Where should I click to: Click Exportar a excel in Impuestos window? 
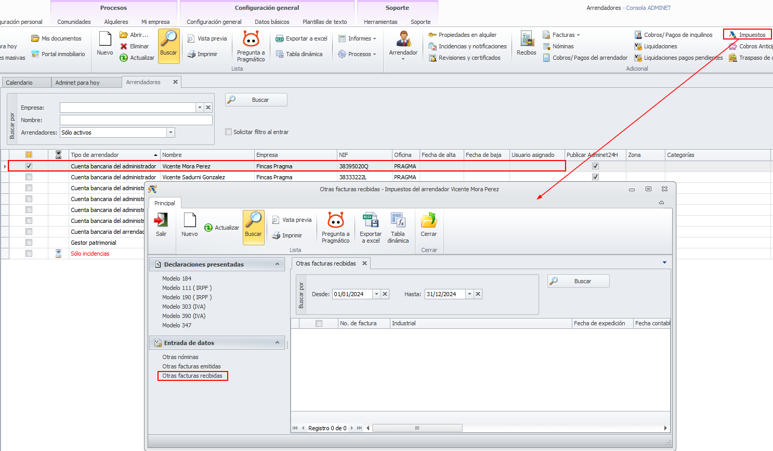371,228
